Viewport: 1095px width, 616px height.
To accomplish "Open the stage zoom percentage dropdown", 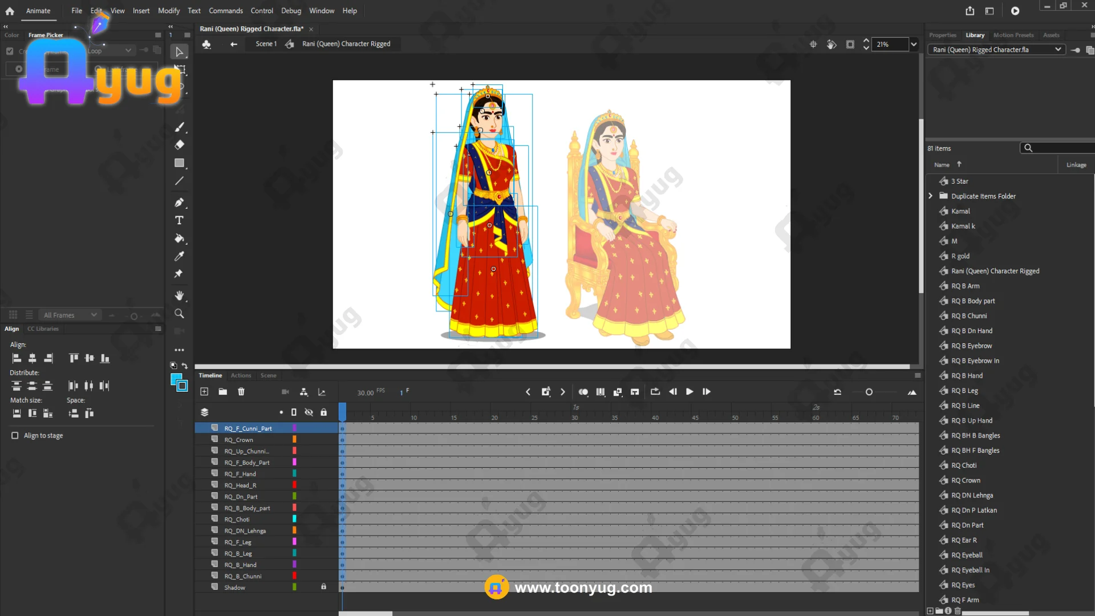I will 914,44.
